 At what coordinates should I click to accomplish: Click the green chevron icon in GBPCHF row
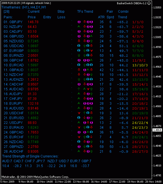tap(91, 60)
